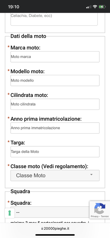Open the reCAPTCHA Termini link

[x=105, y=216]
